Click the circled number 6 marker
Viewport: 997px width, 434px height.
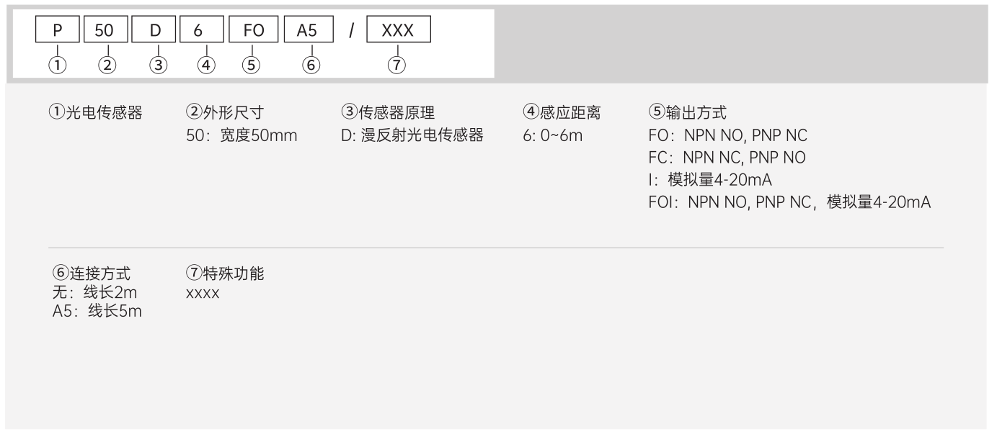tap(310, 65)
